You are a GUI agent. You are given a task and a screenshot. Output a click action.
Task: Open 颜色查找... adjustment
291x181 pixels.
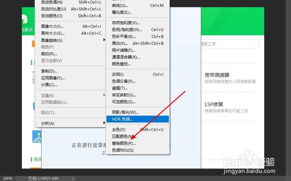coord(138,64)
